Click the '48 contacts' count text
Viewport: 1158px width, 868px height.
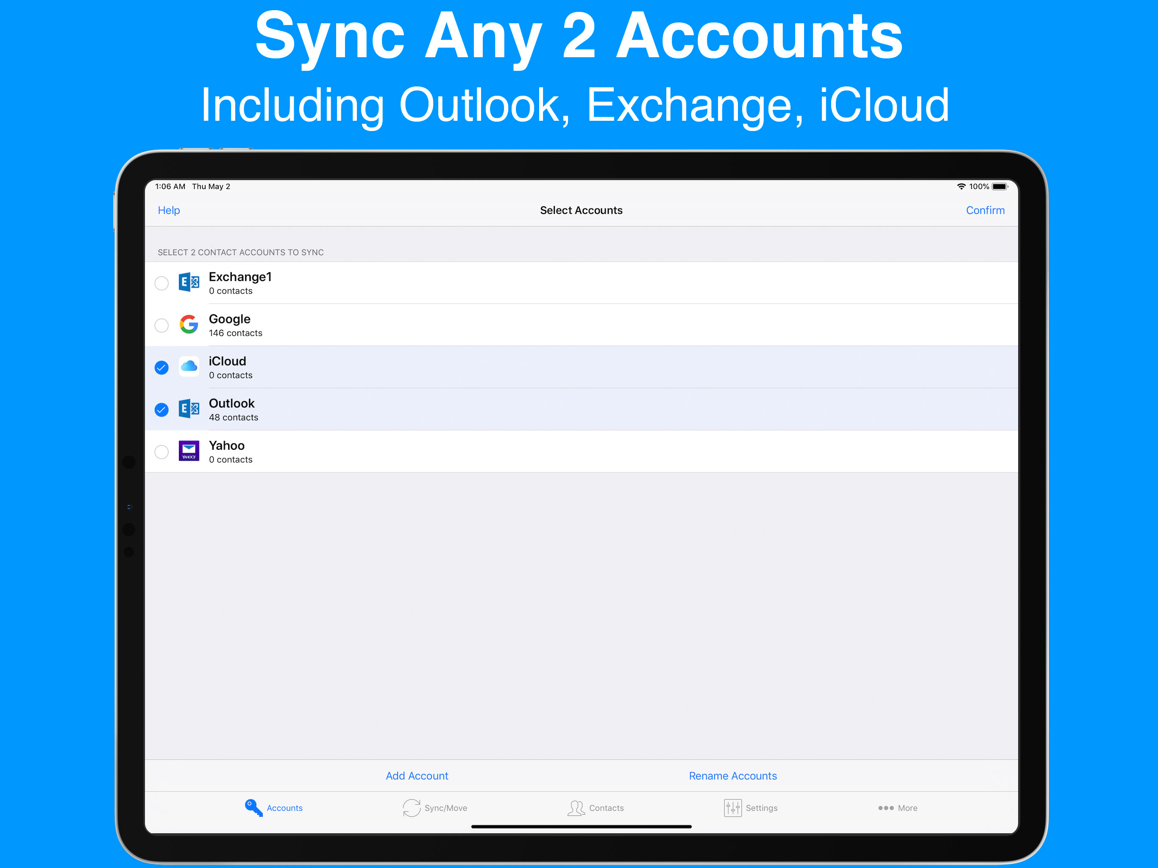click(x=233, y=417)
